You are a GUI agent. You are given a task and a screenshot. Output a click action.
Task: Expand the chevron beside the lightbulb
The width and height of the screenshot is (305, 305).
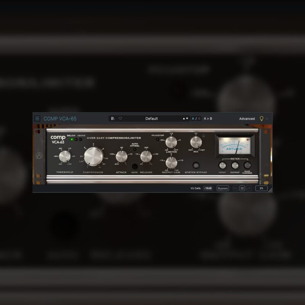(267, 119)
